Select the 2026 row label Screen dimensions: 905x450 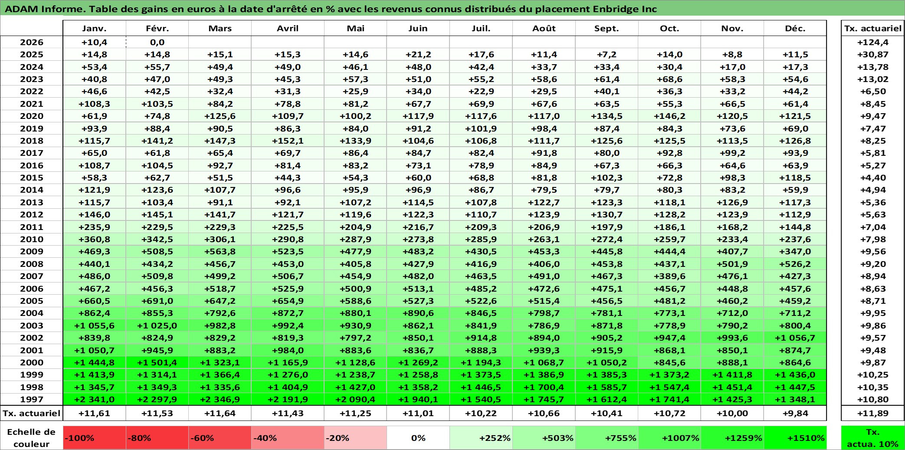[32, 42]
